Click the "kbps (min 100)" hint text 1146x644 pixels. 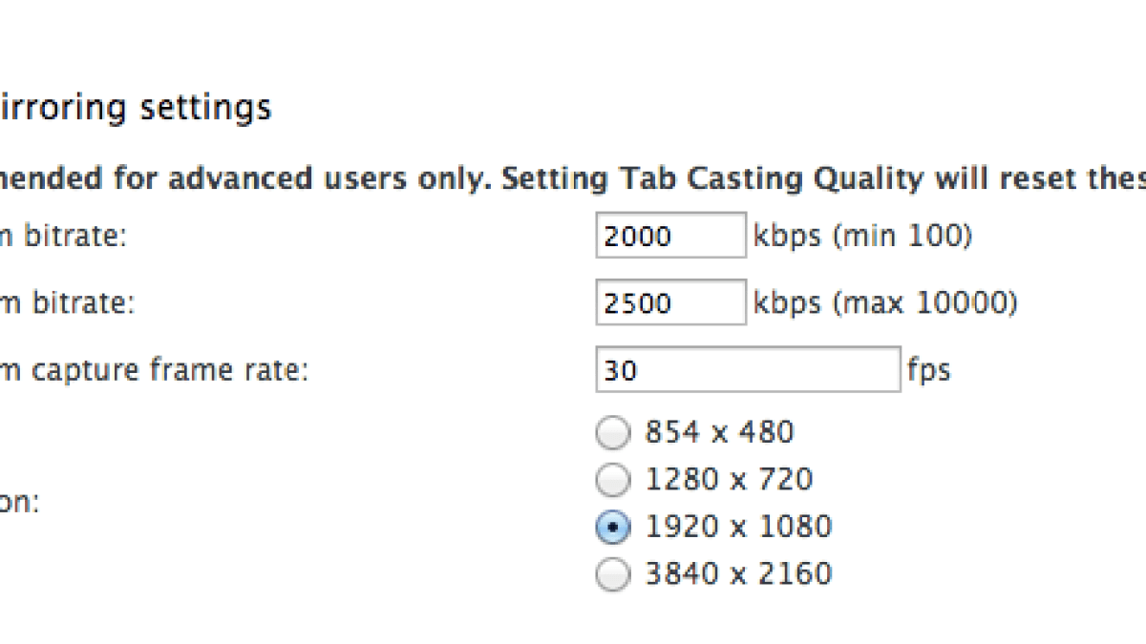(x=862, y=236)
